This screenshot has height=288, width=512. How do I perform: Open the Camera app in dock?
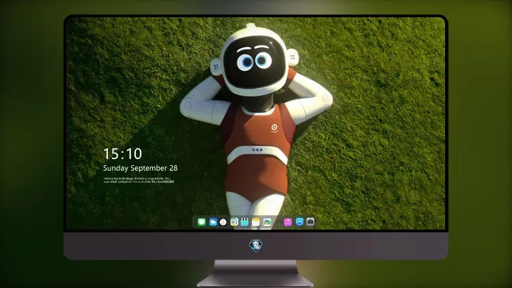(311, 222)
